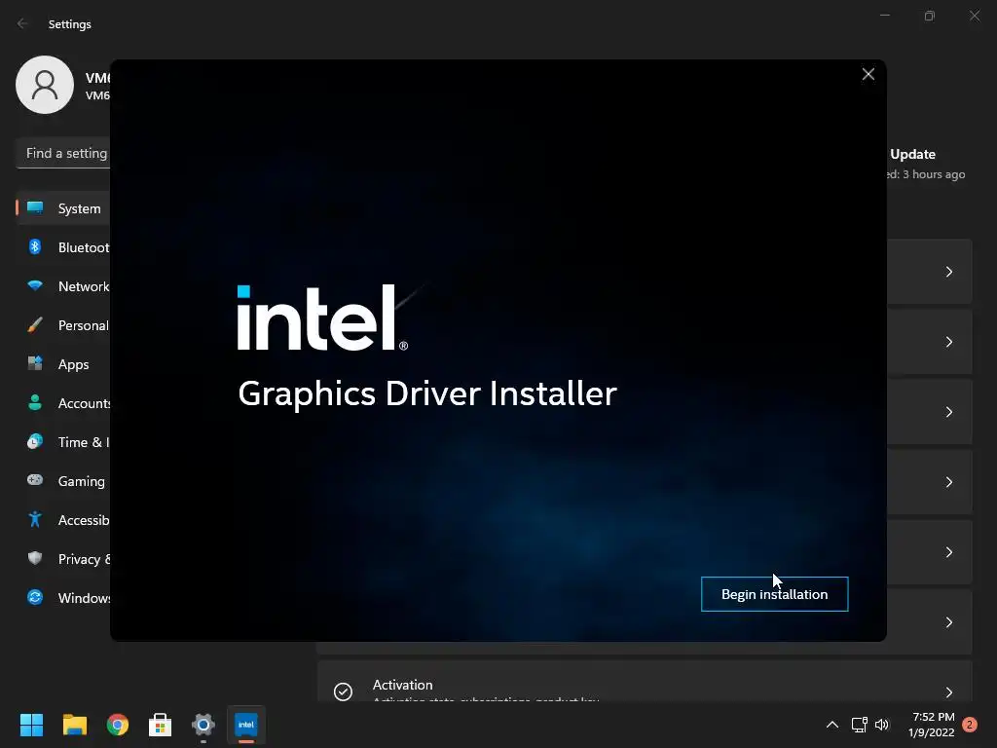Open Microsoft Store from taskbar

[x=161, y=725]
